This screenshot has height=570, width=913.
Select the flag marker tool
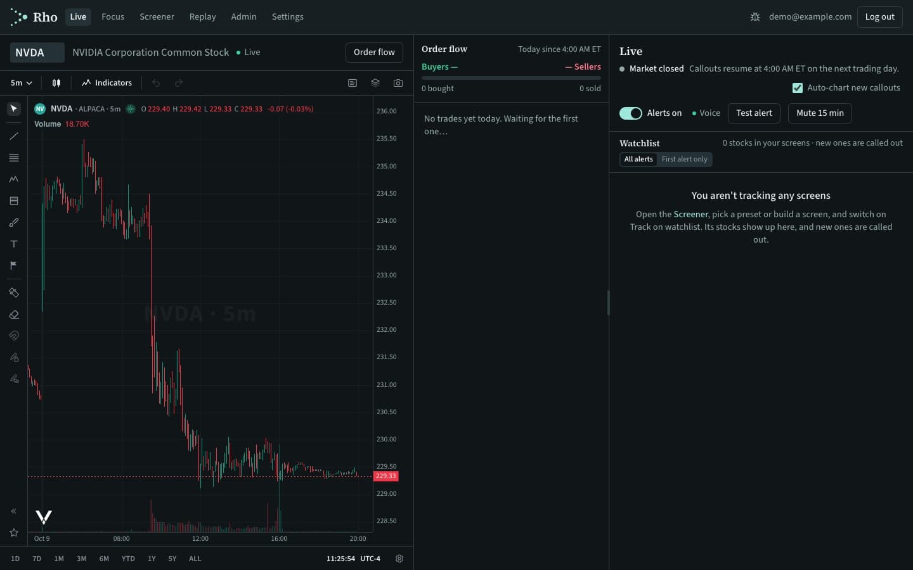tap(14, 265)
